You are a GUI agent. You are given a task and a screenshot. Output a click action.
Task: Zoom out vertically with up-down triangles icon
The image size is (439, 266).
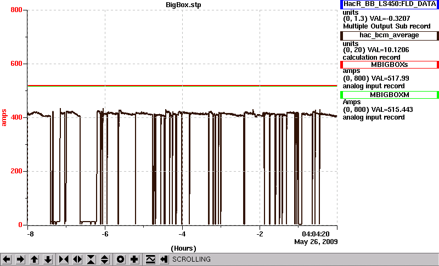pyautogui.click(x=105, y=259)
